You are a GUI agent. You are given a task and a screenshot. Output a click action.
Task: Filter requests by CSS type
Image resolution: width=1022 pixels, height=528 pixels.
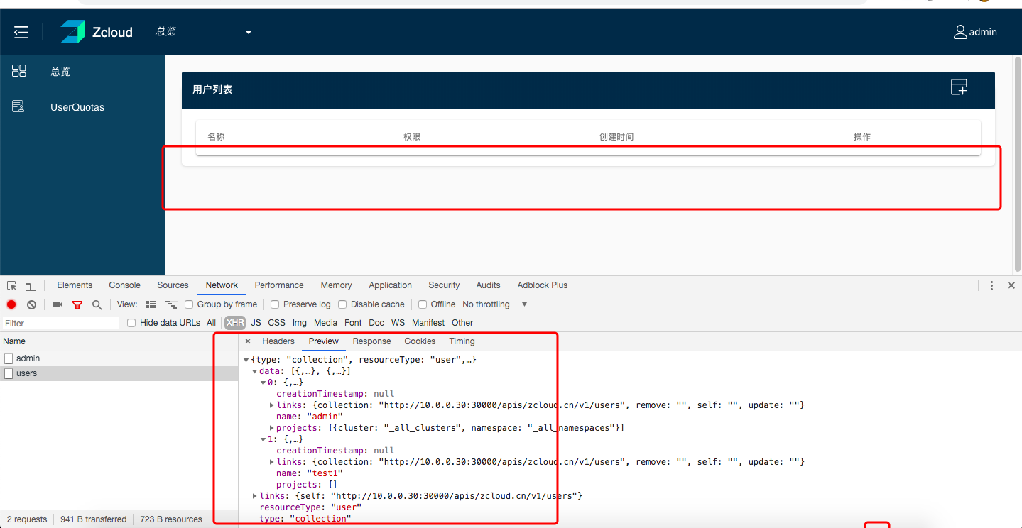[277, 323]
